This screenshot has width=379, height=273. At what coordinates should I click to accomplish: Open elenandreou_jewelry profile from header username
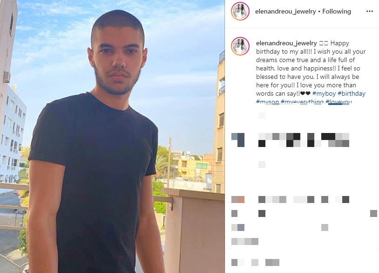[285, 11]
